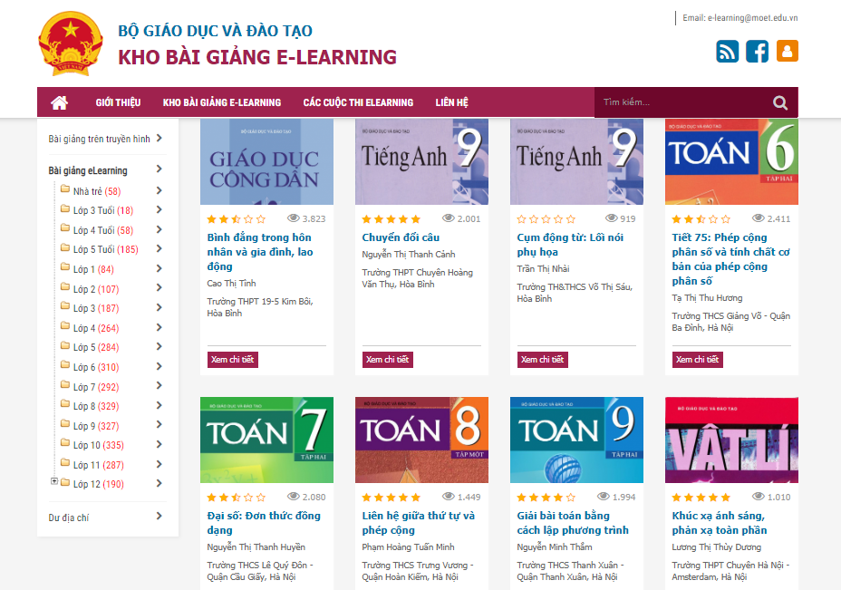The width and height of the screenshot is (841, 590).
Task: Expand the Lớp 2 chevron arrow
Action: pos(159,288)
